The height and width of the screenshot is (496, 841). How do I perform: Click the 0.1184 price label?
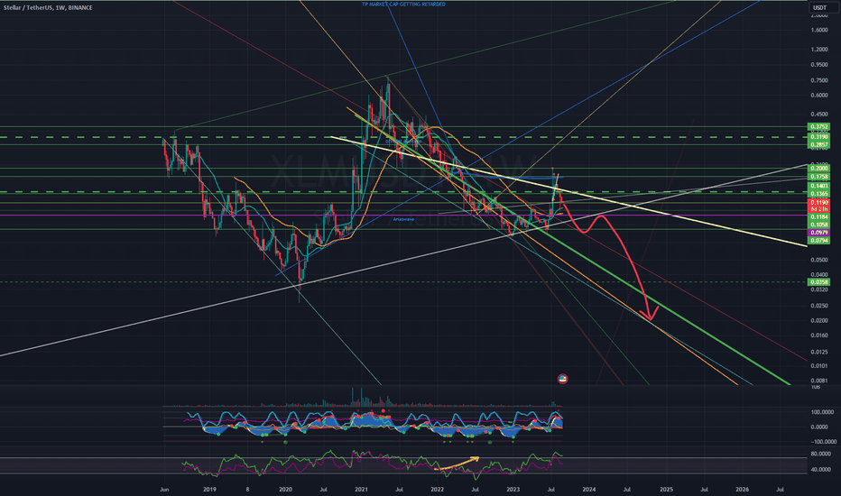819,216
